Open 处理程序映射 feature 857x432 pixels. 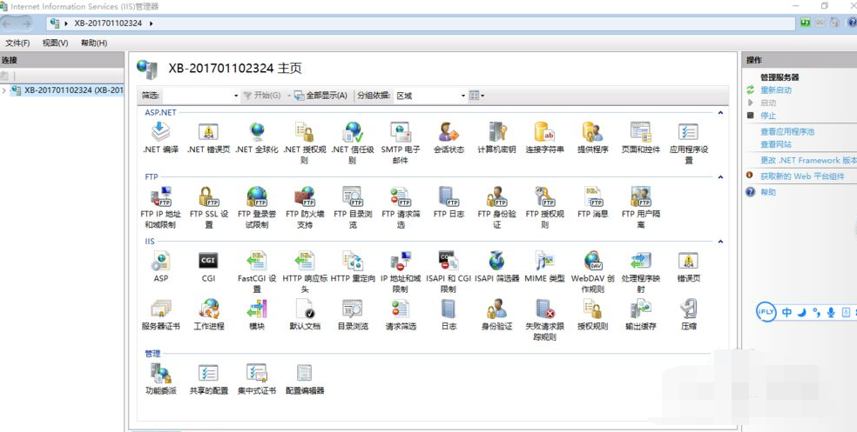640,271
